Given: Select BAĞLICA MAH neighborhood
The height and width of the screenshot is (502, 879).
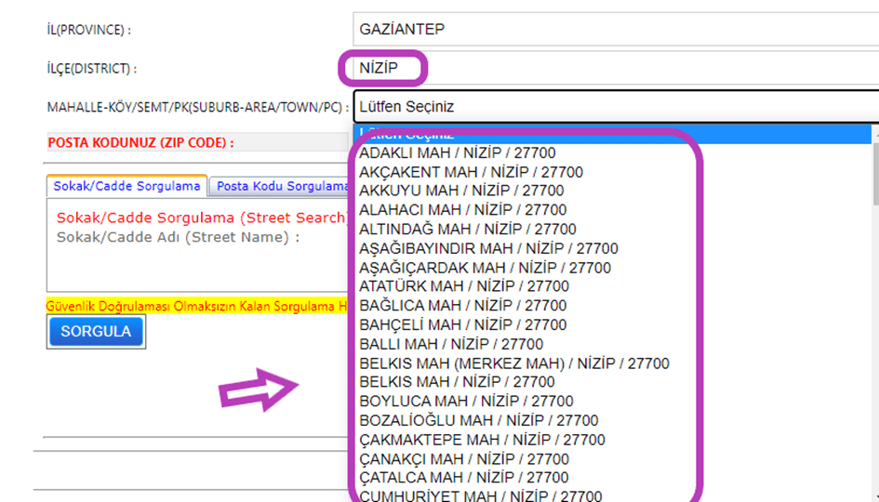Looking at the screenshot, I should pyautogui.click(x=462, y=306).
